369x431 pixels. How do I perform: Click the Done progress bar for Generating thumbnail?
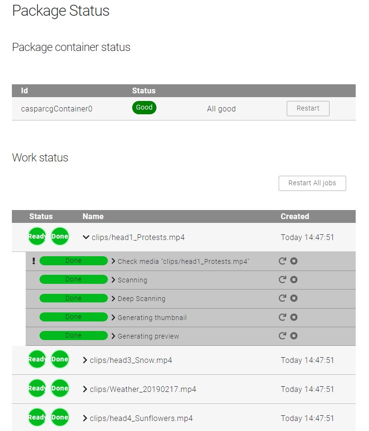[74, 317]
